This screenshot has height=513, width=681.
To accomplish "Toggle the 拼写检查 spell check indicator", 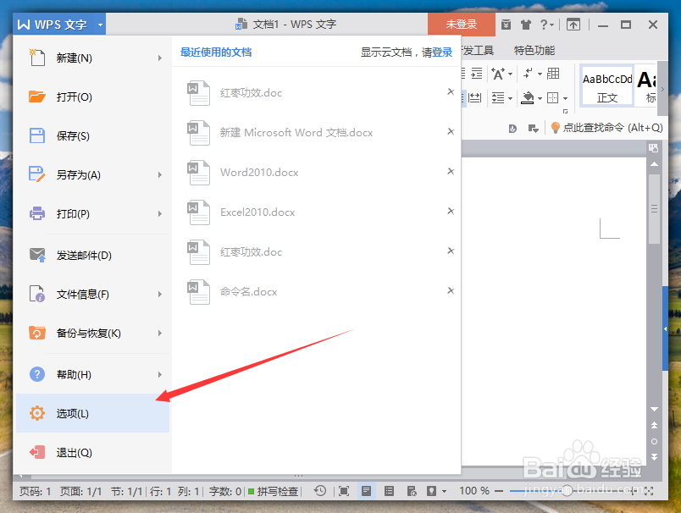I will [x=274, y=491].
